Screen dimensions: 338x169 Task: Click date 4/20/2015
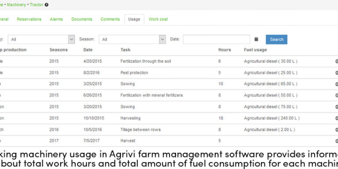[93, 61]
